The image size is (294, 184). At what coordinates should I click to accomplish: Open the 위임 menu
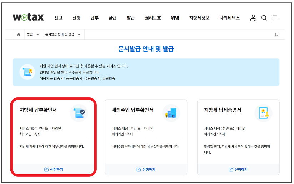(175, 18)
